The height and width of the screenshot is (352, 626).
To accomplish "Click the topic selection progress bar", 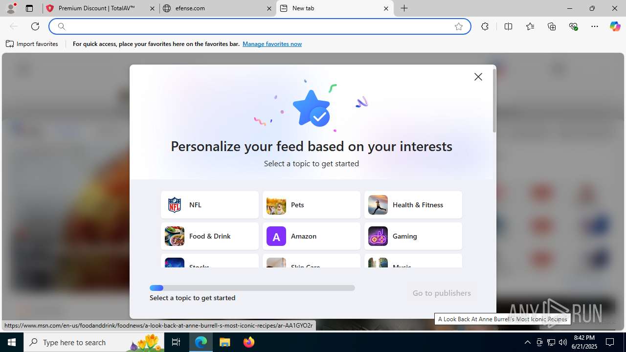I will [x=252, y=288].
